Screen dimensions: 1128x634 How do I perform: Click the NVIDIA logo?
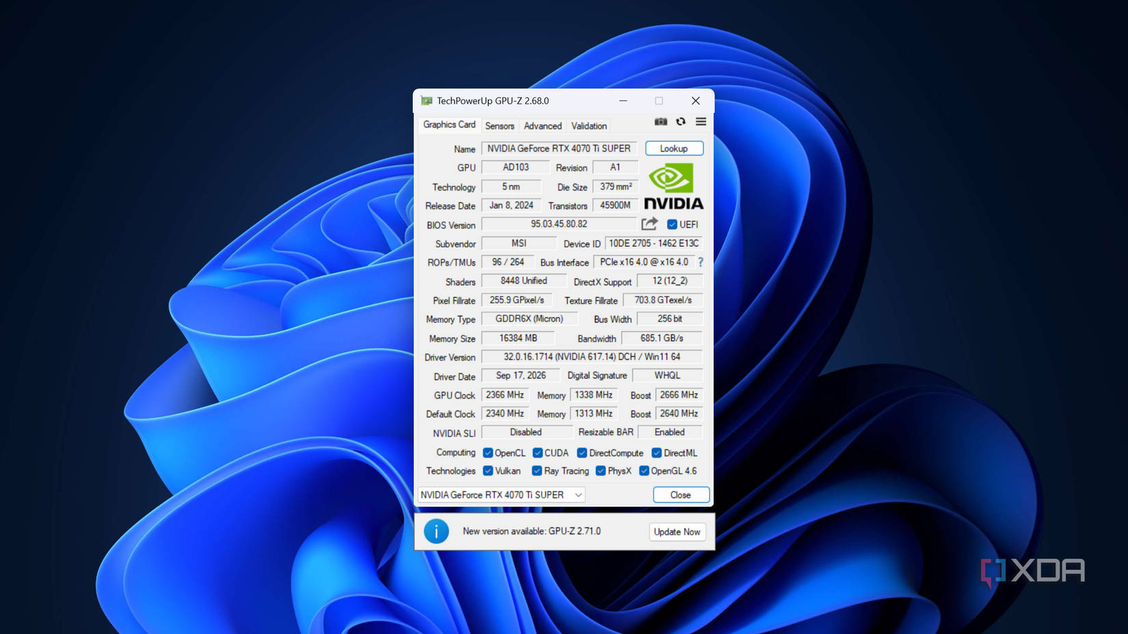click(x=673, y=187)
